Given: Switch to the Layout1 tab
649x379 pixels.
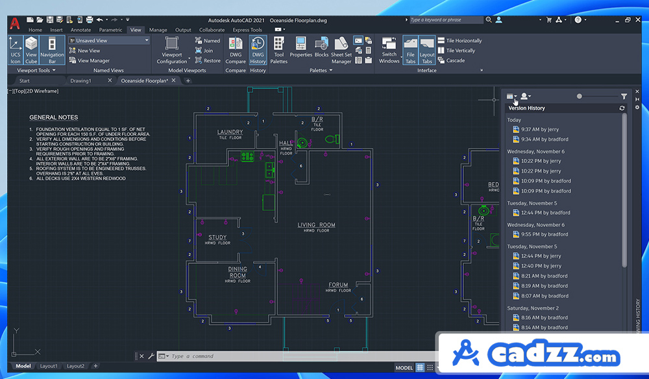Looking at the screenshot, I should coord(49,366).
